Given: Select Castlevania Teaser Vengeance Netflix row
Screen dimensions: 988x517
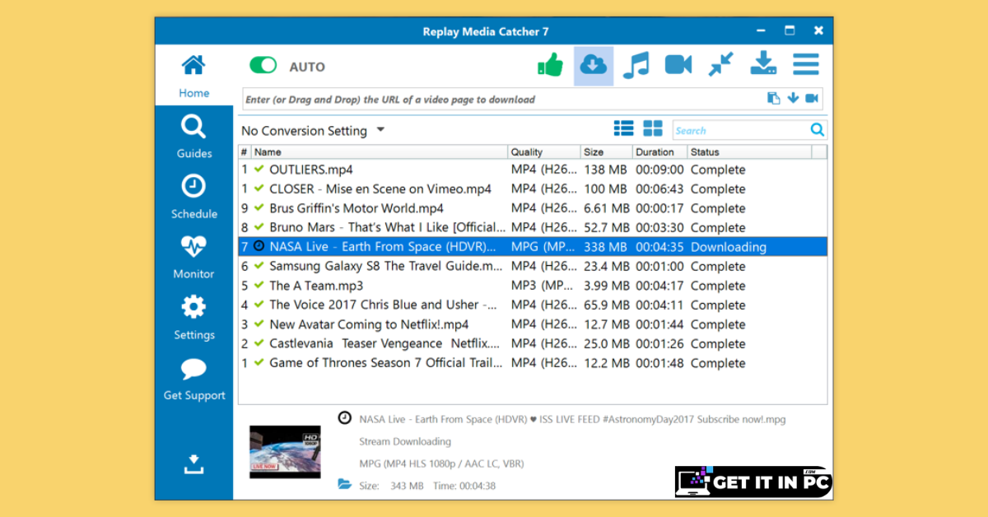Looking at the screenshot, I should (x=533, y=343).
